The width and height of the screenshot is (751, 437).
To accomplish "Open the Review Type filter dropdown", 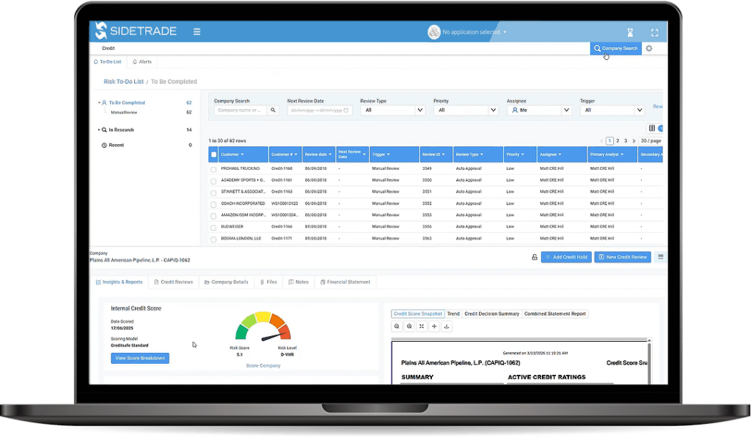I will [x=392, y=110].
